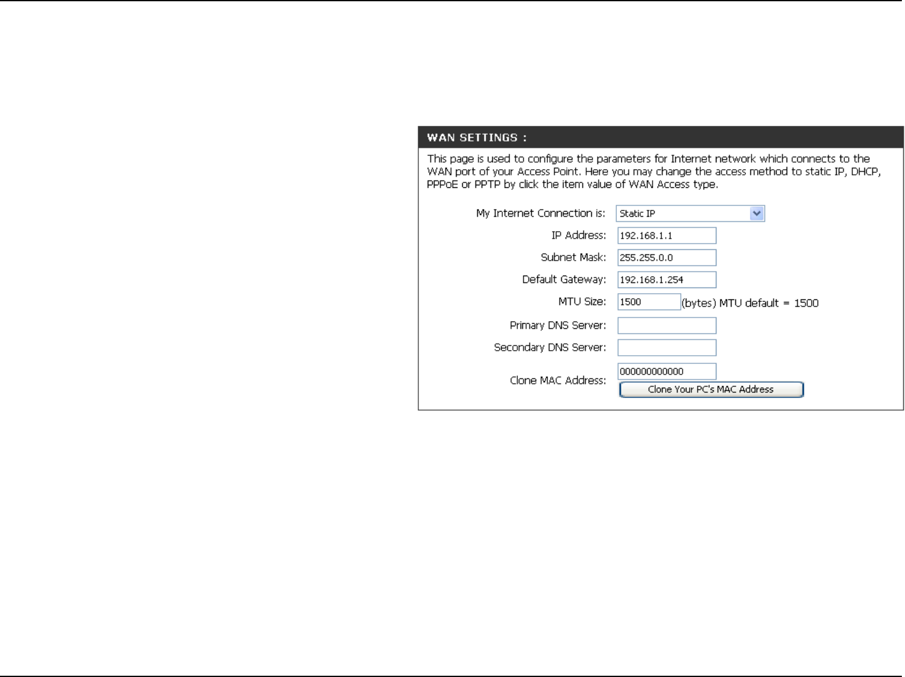Click the 'Default Gateway:' label
The height and width of the screenshot is (677, 905).
pos(564,280)
